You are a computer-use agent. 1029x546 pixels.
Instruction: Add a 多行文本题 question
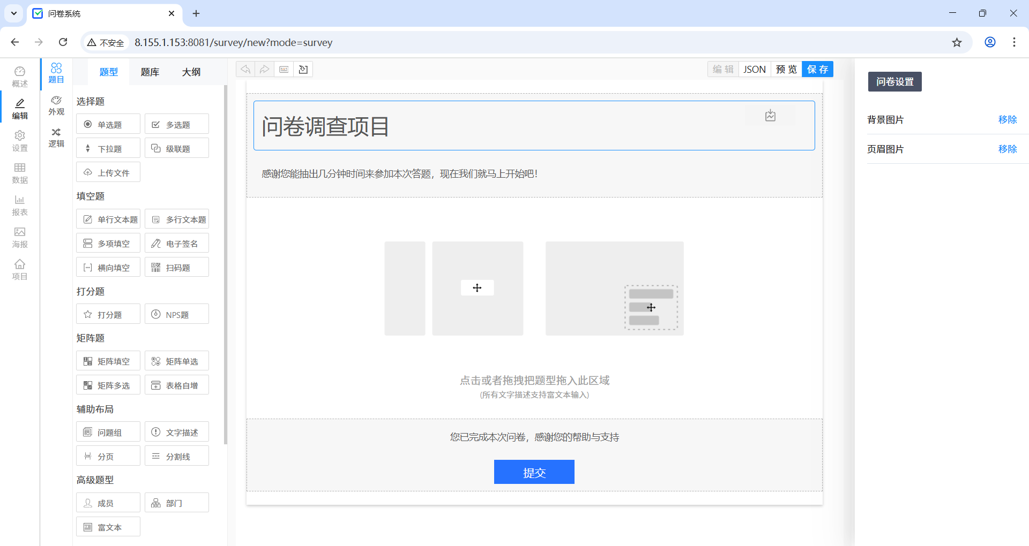tap(177, 219)
